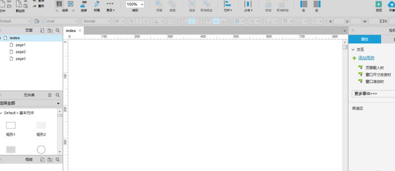Image resolution: width=395 pixels, height=171 pixels.
Task: Open the 100% zoom dropdown
Action: [135, 4]
